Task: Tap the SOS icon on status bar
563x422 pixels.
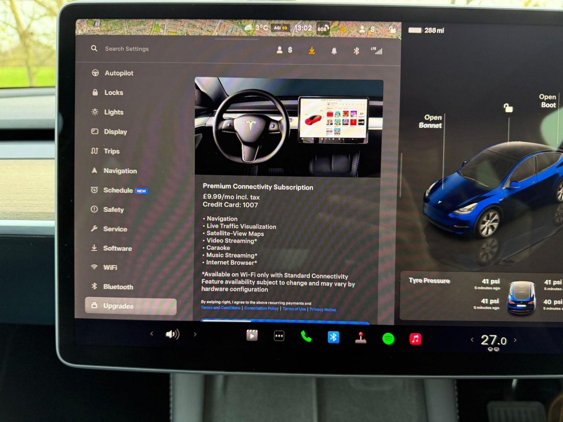Action: point(323,29)
